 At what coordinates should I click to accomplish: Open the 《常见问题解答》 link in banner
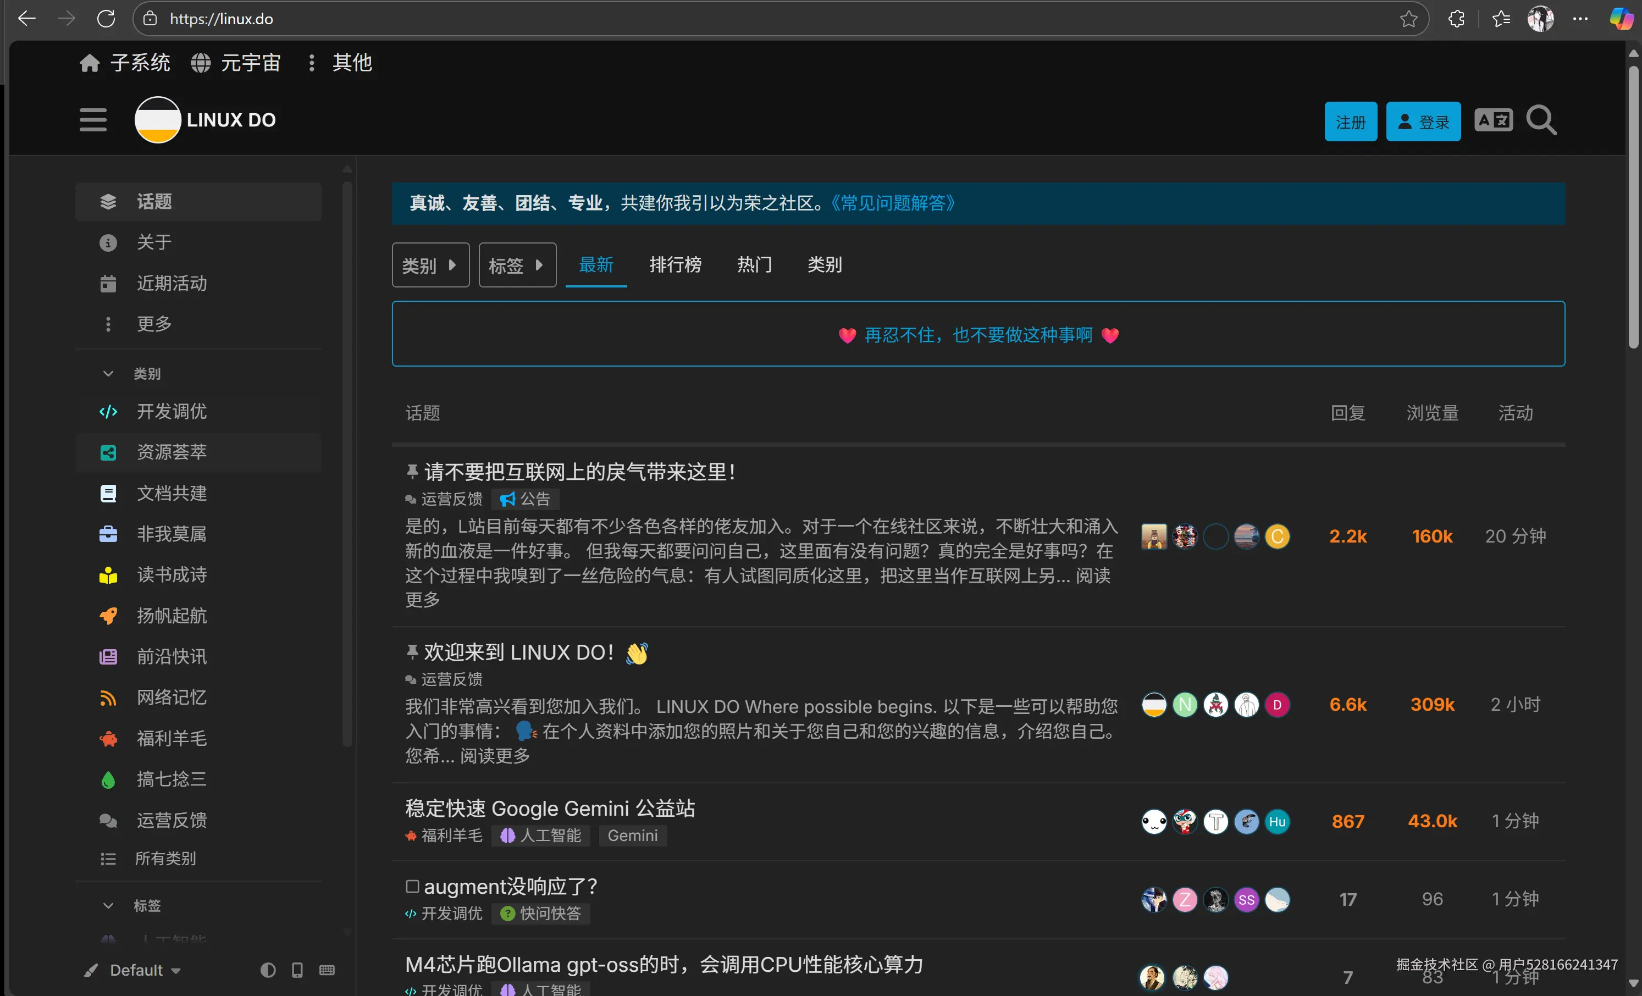click(893, 203)
